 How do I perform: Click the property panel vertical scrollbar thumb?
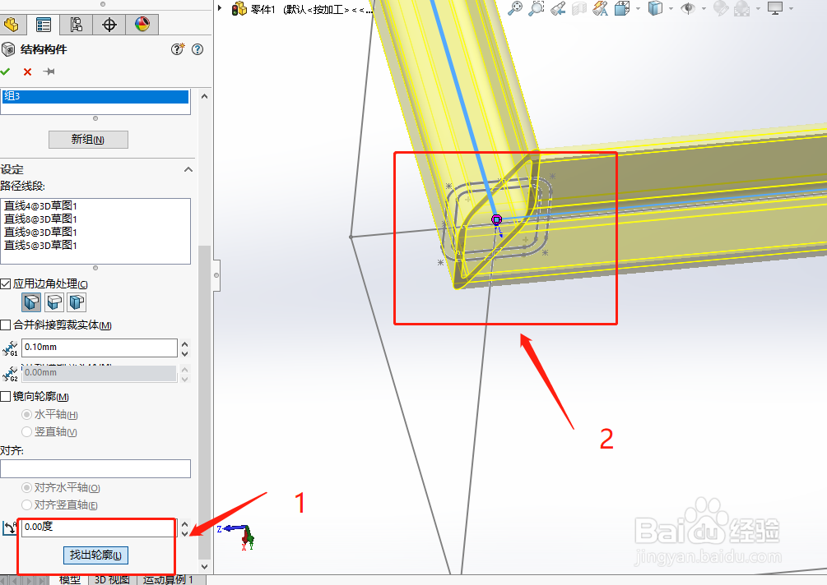[205, 403]
